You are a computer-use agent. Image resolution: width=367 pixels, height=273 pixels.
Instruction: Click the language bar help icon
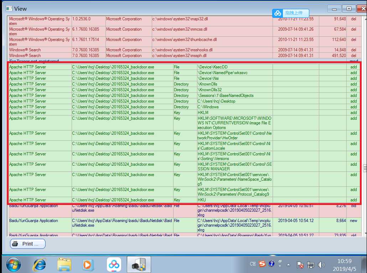click(272, 264)
